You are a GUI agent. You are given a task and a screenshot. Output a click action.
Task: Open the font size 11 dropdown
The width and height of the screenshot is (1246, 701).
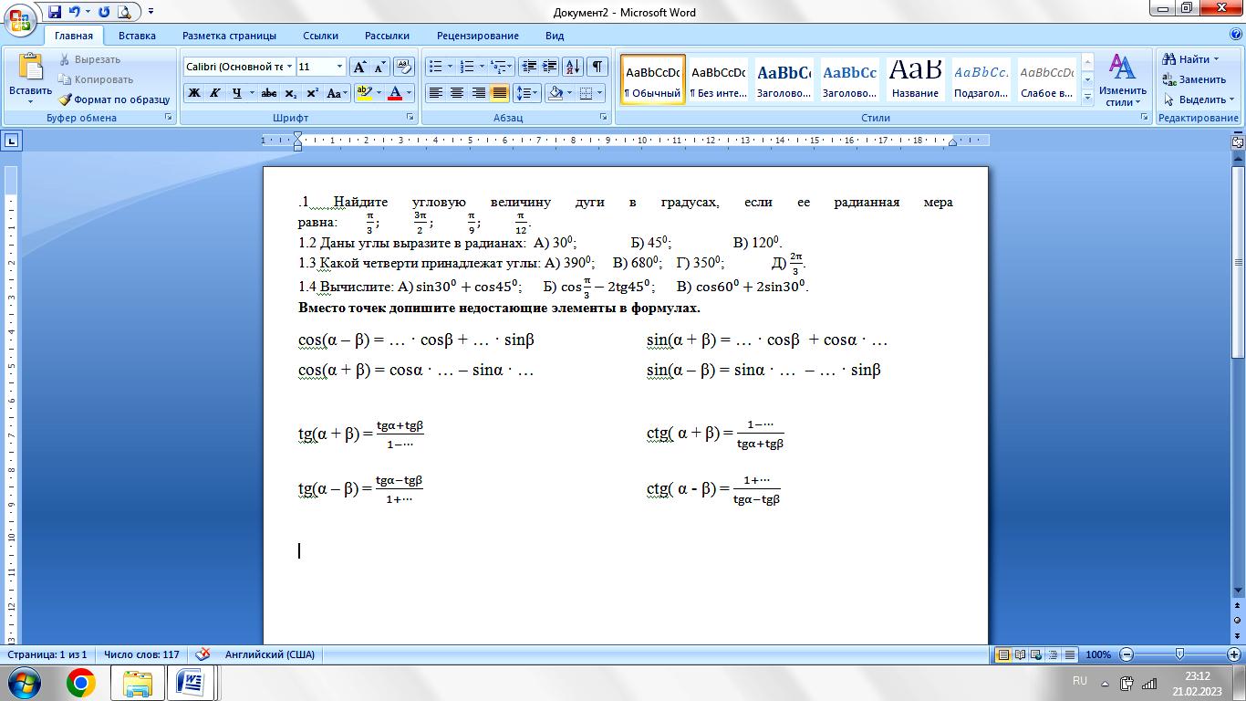pos(340,67)
